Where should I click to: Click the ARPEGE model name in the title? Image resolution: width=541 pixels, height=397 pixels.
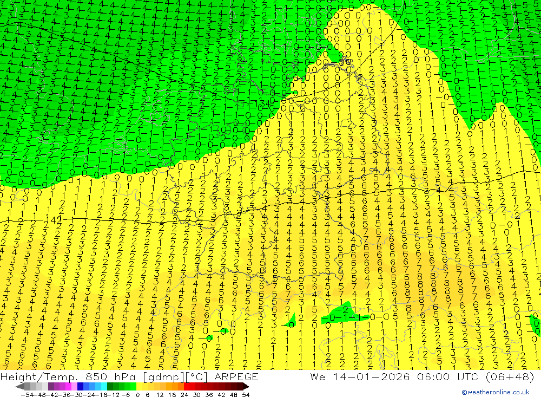236,376
